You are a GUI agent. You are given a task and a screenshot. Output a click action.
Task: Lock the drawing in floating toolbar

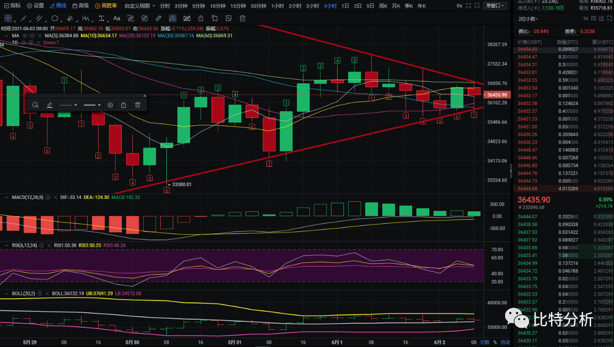coord(123,105)
